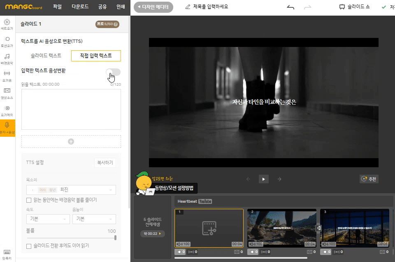Click the undo arrow in top bar
The height and width of the screenshot is (262, 395).
[290, 7]
